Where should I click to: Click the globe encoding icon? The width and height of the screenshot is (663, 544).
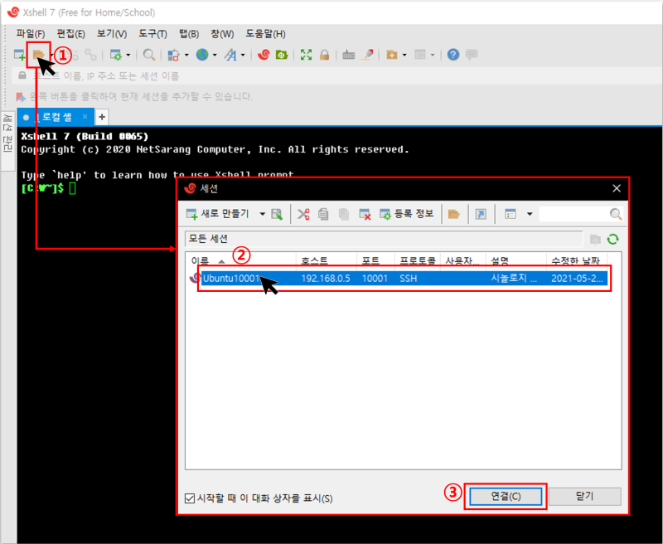(x=202, y=55)
